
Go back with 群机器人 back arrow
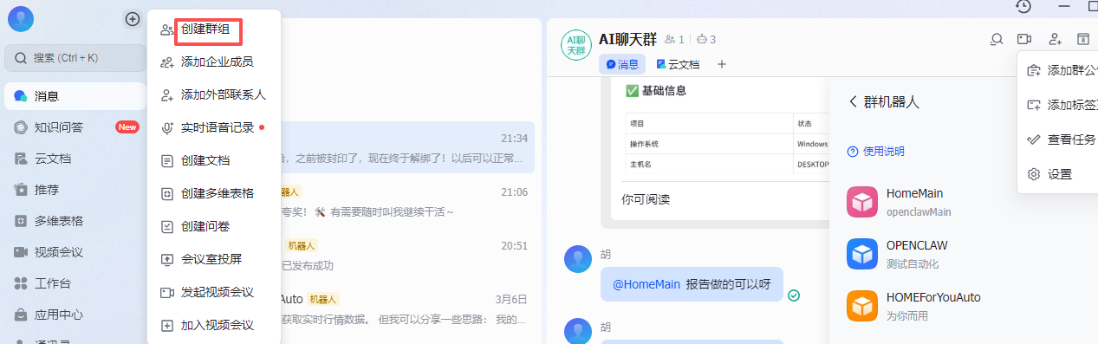point(853,101)
